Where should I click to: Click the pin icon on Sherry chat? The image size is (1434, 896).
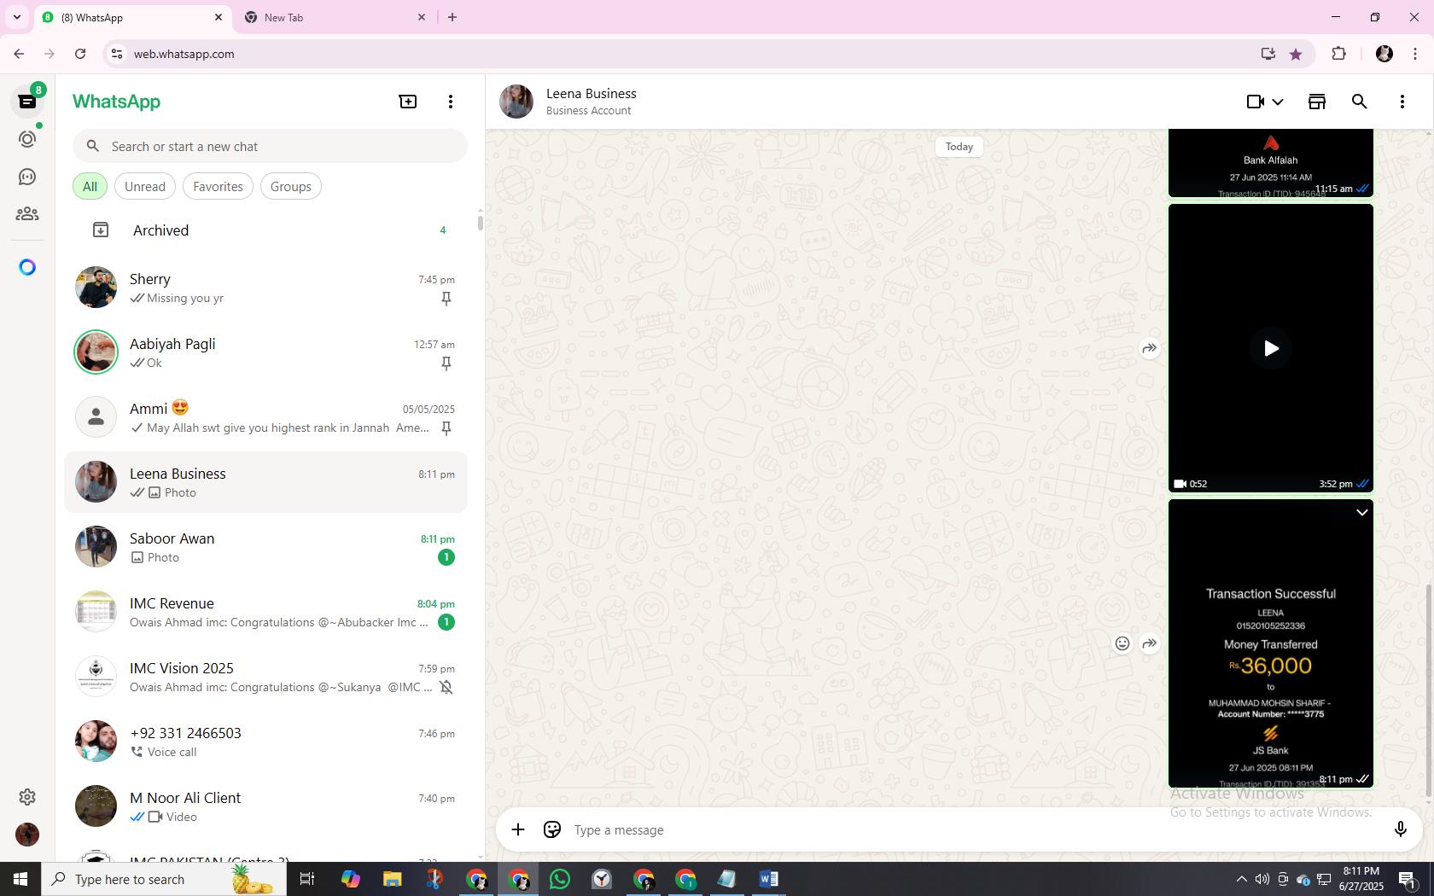click(446, 299)
